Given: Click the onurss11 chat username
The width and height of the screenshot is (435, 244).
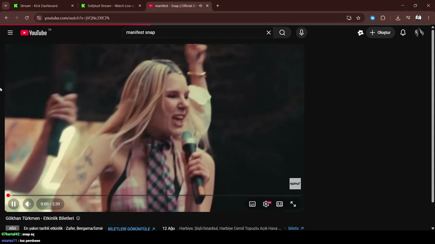Looking at the screenshot, I should pos(9,241).
